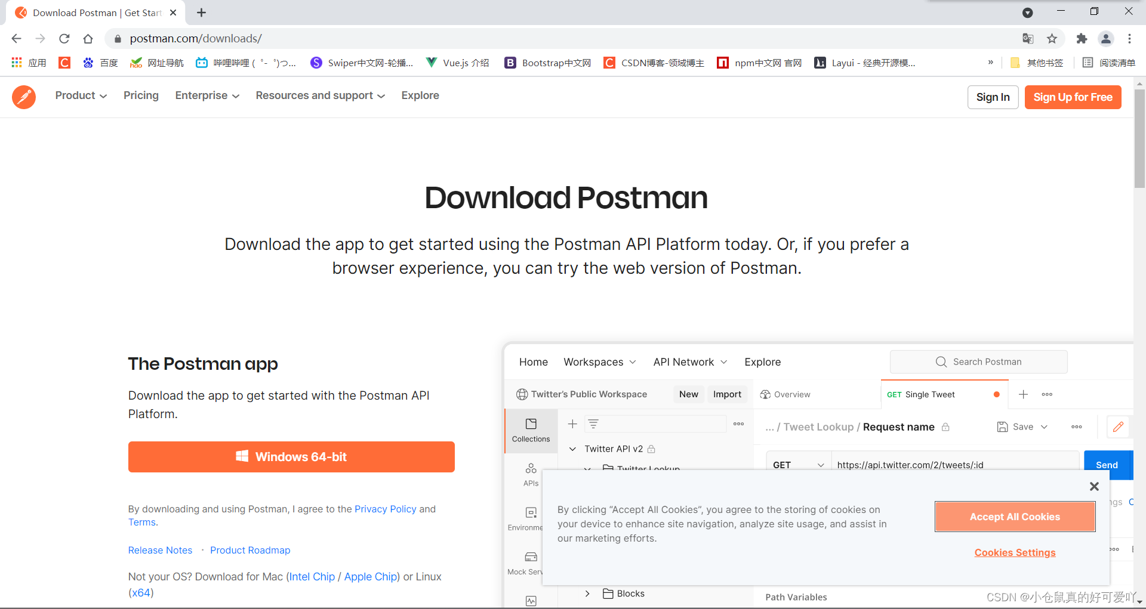Open the 百度 bookmark
The image size is (1146, 609).
tap(100, 63)
